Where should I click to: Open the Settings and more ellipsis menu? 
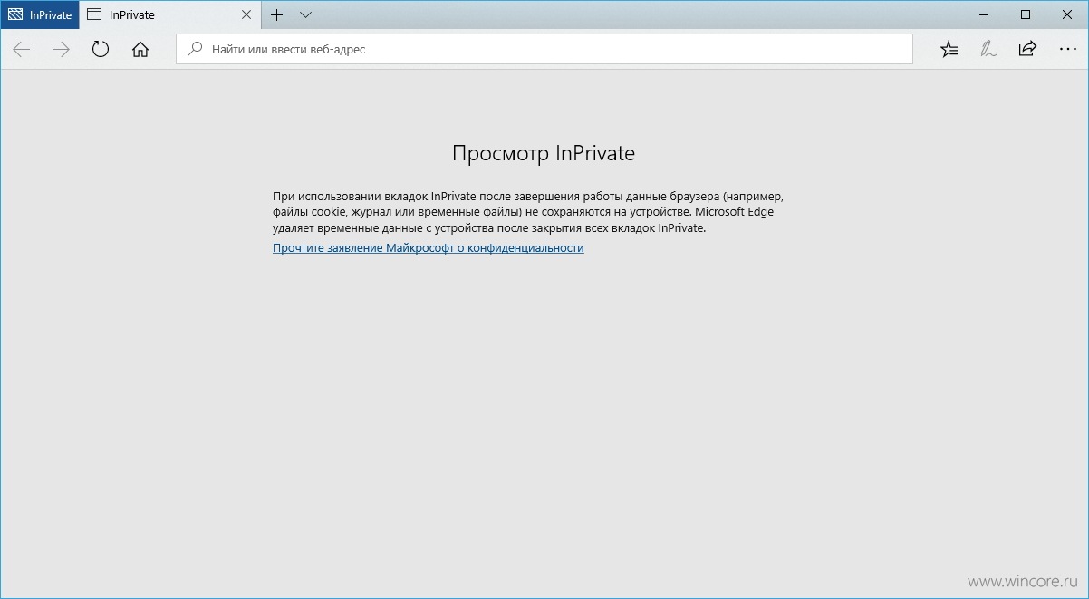point(1067,50)
